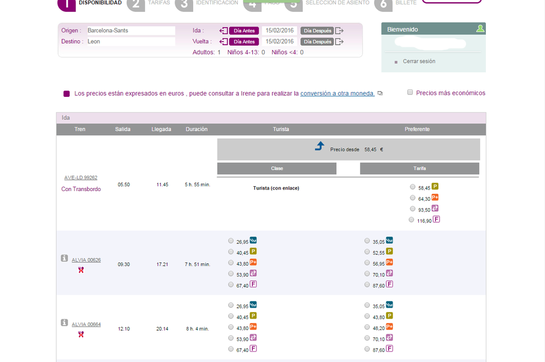Enable Precios más económicos checkbox
The width and height of the screenshot is (545, 362).
410,92
